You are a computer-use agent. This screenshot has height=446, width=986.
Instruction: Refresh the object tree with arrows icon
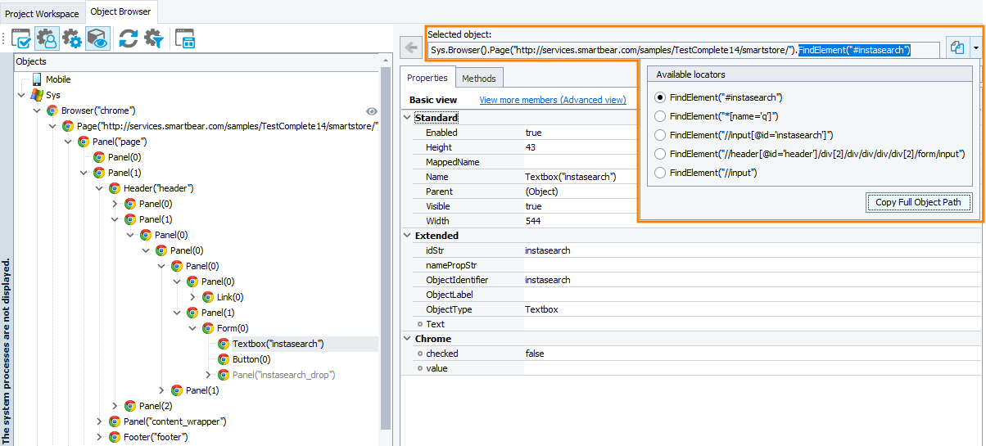128,38
